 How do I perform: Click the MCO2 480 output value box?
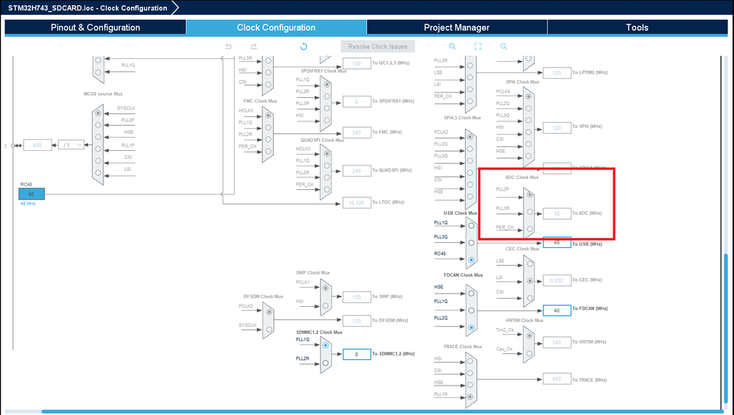38,145
